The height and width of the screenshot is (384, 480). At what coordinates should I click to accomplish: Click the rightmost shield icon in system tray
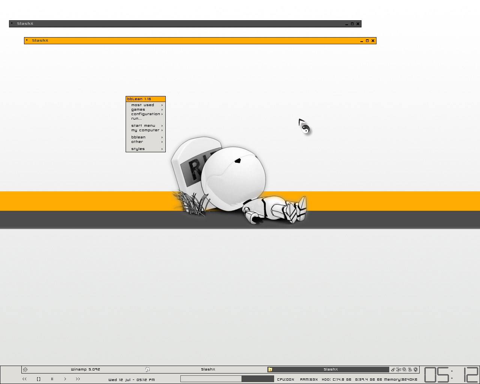pos(415,369)
